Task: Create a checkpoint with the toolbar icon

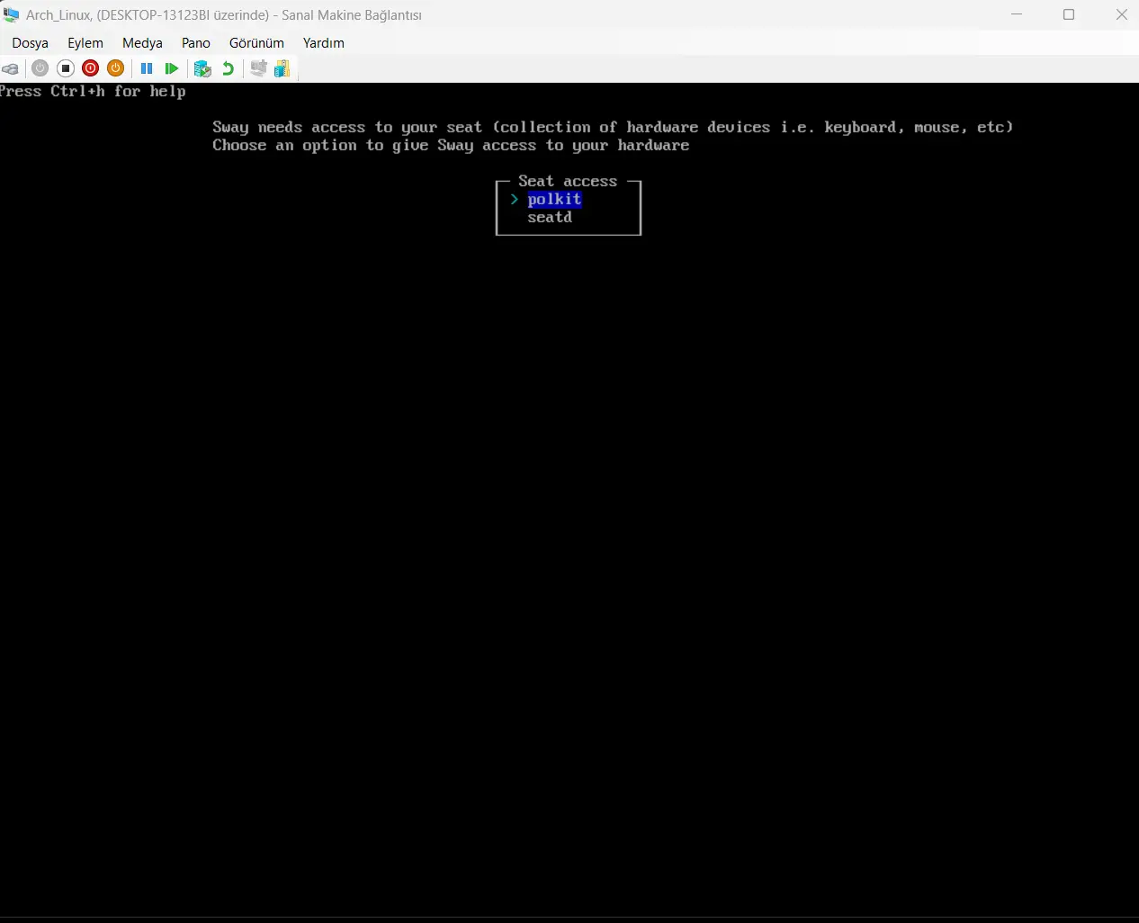Action: point(202,68)
